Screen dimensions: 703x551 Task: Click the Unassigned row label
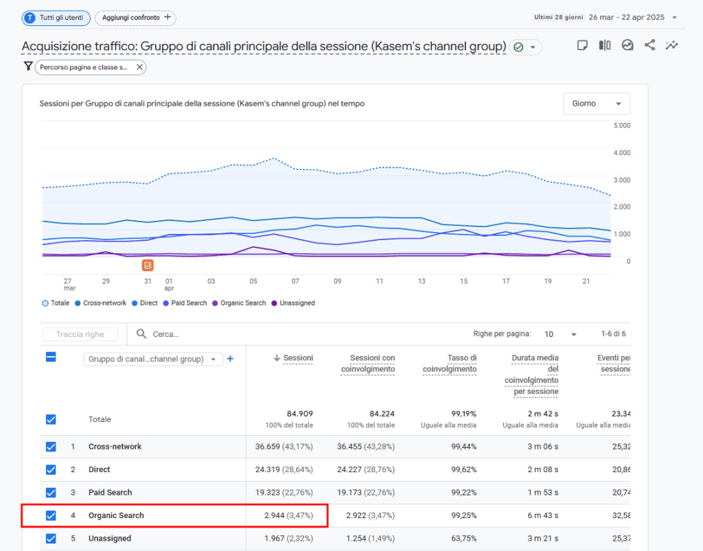click(x=110, y=538)
